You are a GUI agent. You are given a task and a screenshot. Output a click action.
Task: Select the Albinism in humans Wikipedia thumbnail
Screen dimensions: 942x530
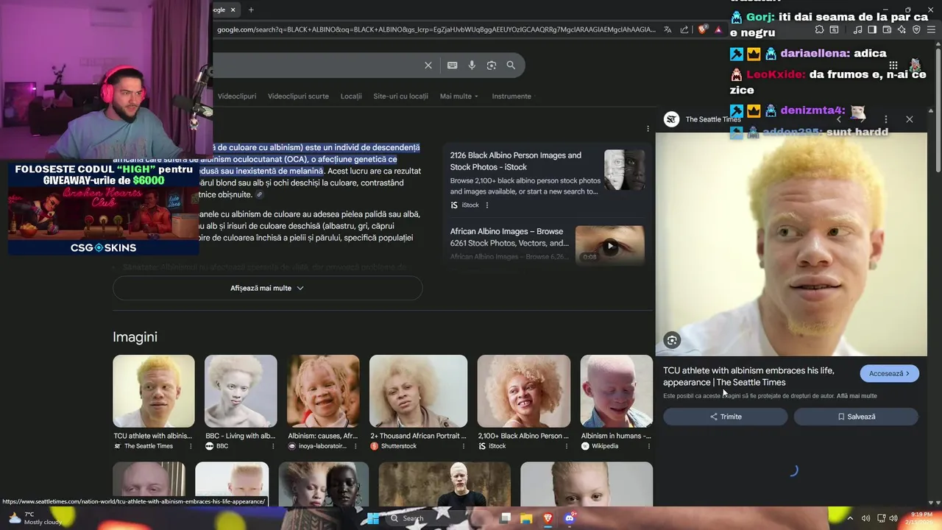(616, 391)
